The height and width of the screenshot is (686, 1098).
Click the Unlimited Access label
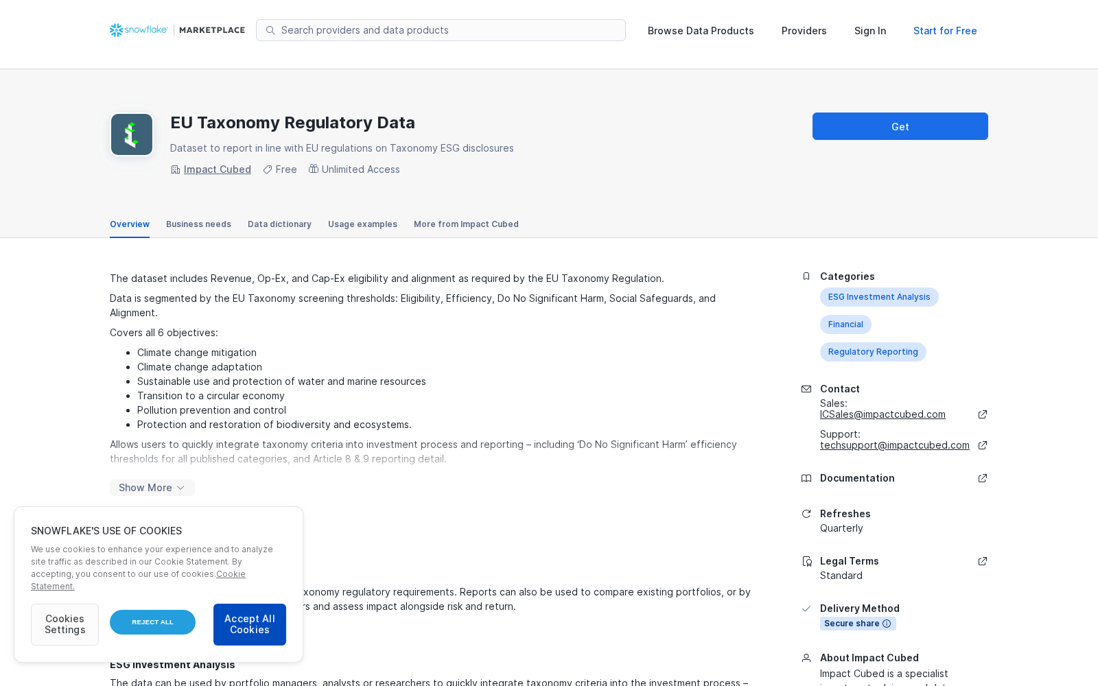point(361,169)
